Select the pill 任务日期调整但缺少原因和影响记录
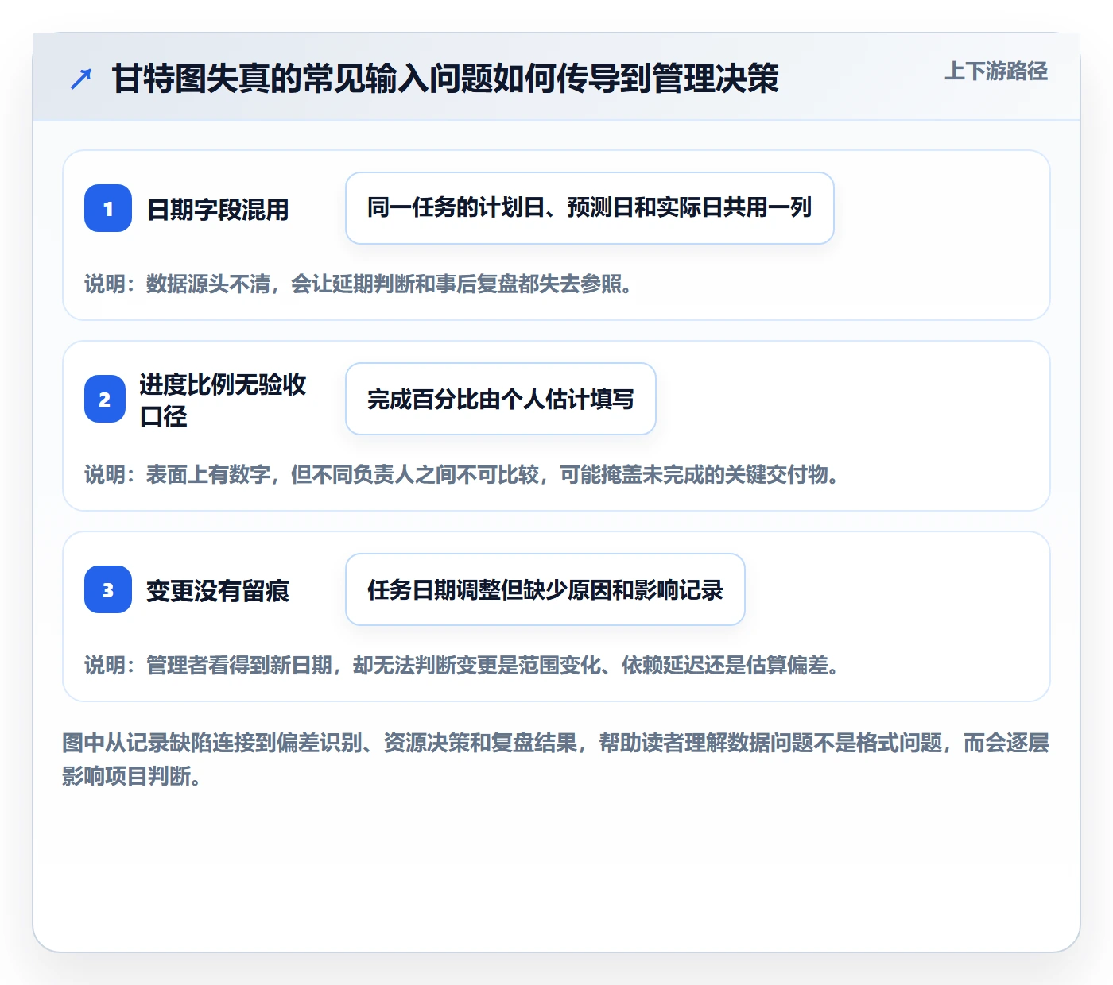The height and width of the screenshot is (985, 1113). click(545, 589)
